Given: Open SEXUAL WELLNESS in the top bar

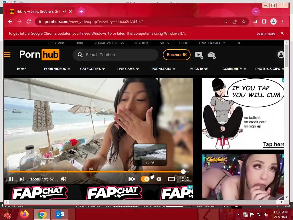Looking at the screenshot, I should (x=109, y=43).
